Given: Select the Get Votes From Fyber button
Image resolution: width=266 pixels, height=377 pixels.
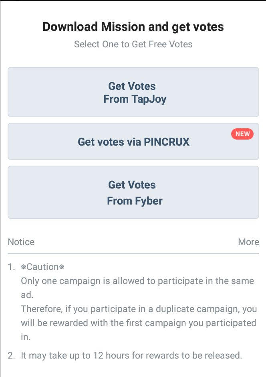Looking at the screenshot, I should click(x=133, y=193).
